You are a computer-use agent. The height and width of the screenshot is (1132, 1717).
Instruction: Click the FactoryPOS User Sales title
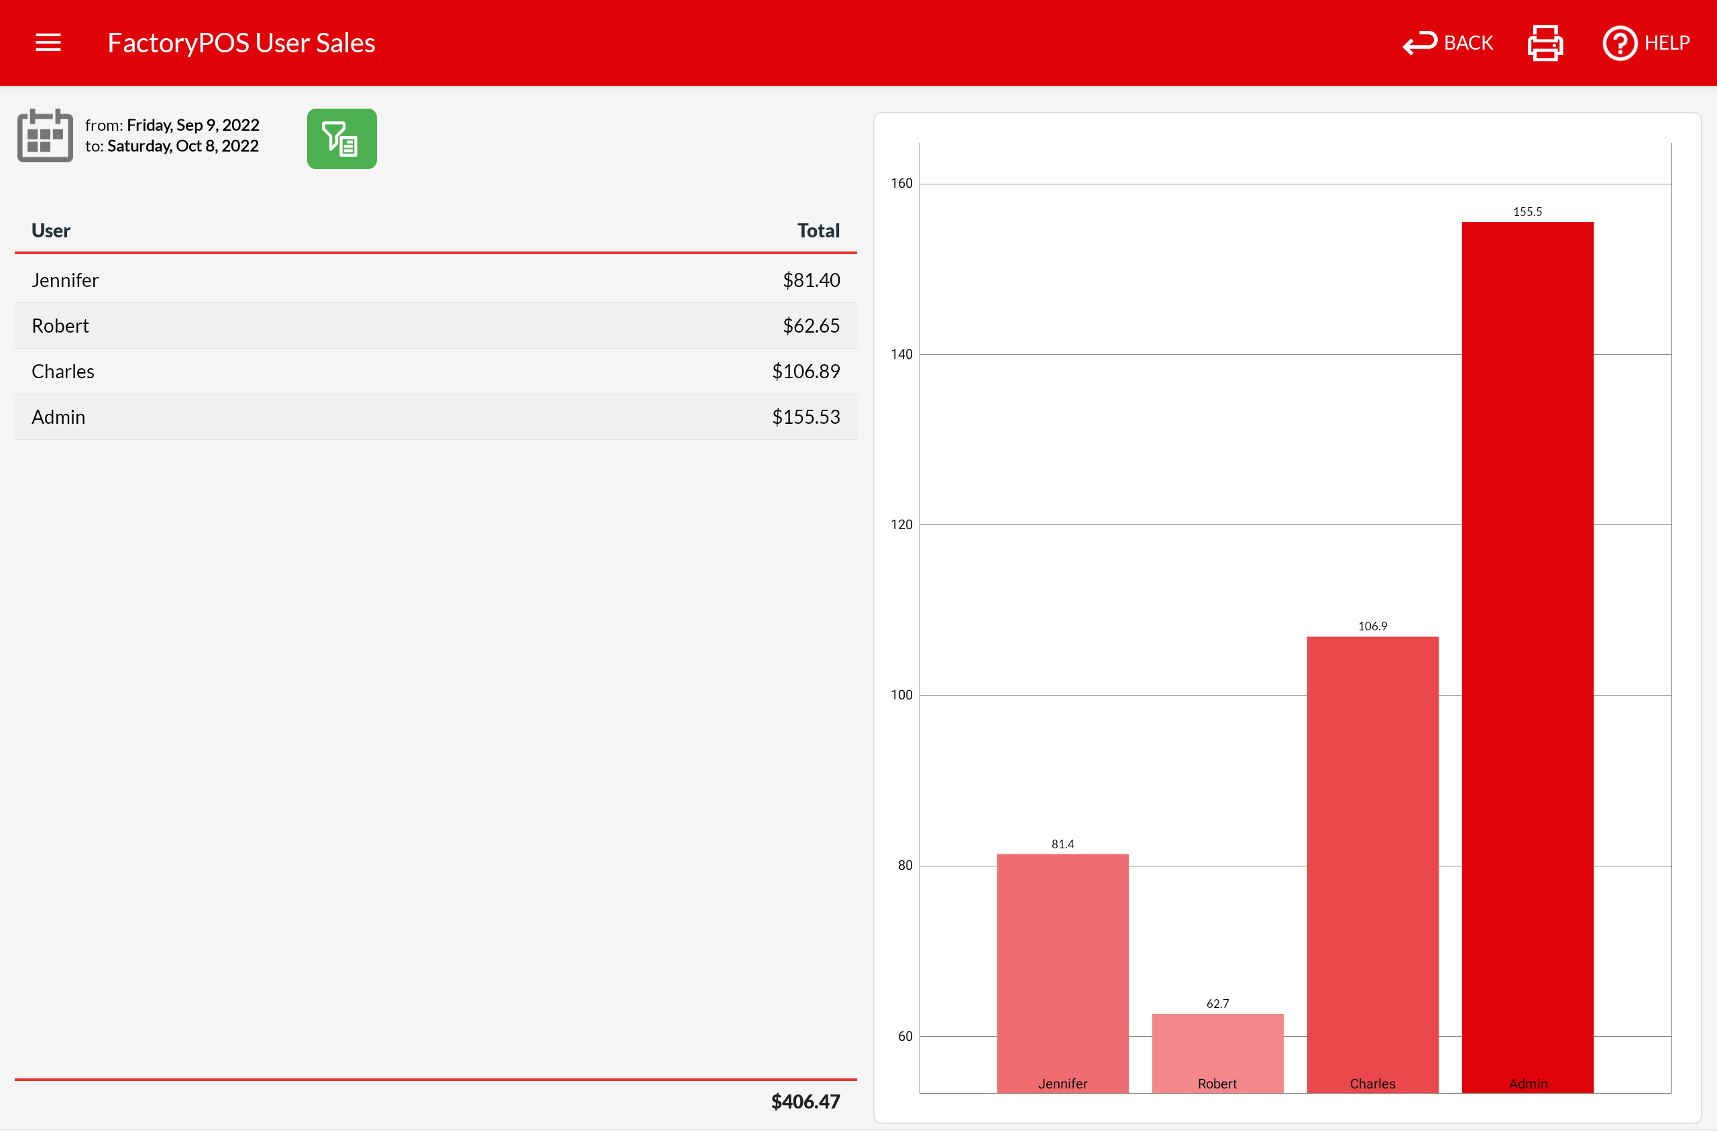pyautogui.click(x=241, y=43)
